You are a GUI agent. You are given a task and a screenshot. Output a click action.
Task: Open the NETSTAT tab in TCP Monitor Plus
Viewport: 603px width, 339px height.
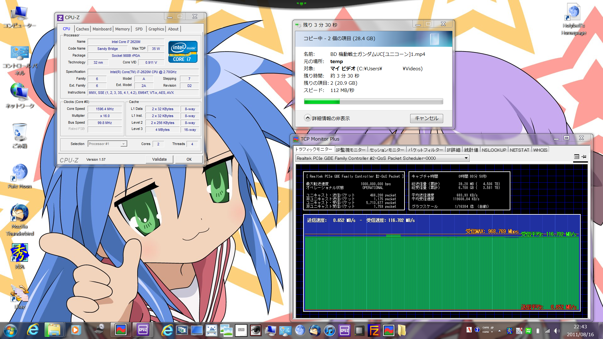click(x=519, y=150)
